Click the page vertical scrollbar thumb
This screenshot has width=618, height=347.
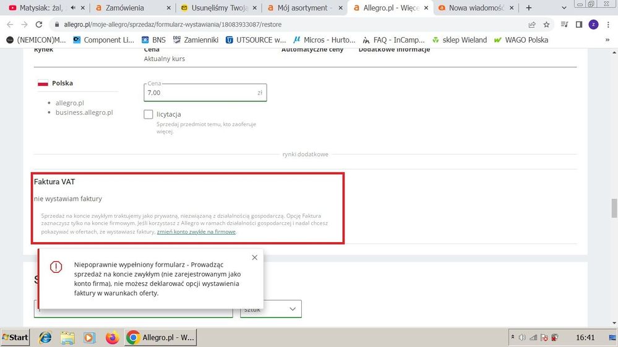coord(614,209)
